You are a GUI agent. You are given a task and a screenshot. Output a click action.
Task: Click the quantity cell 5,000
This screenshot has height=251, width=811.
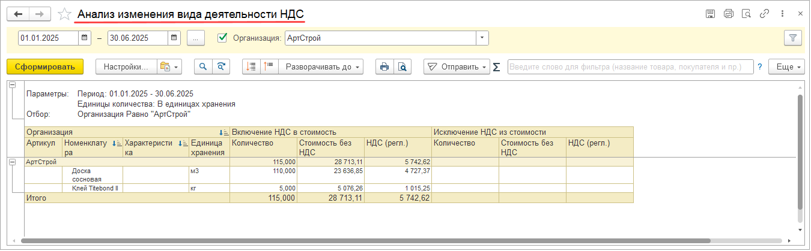[263, 188]
